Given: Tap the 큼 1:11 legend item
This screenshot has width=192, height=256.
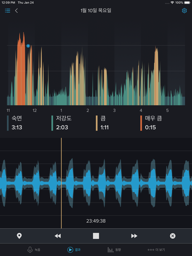Looking at the screenshot, I should tap(102, 123).
